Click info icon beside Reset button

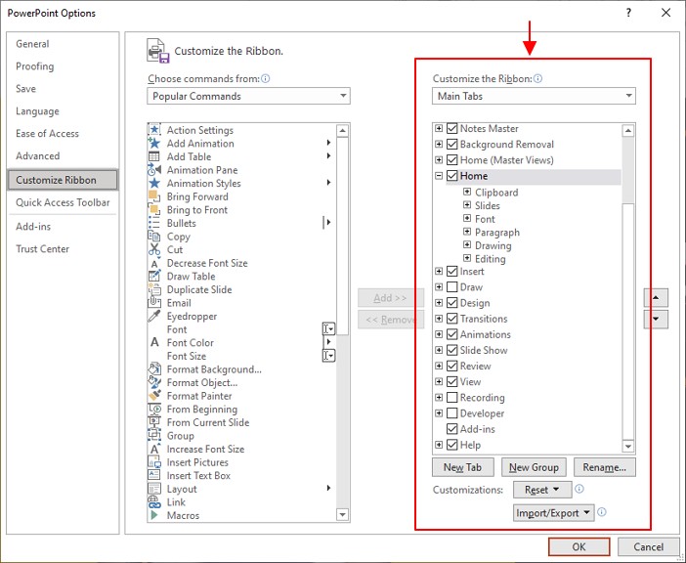[x=579, y=489]
